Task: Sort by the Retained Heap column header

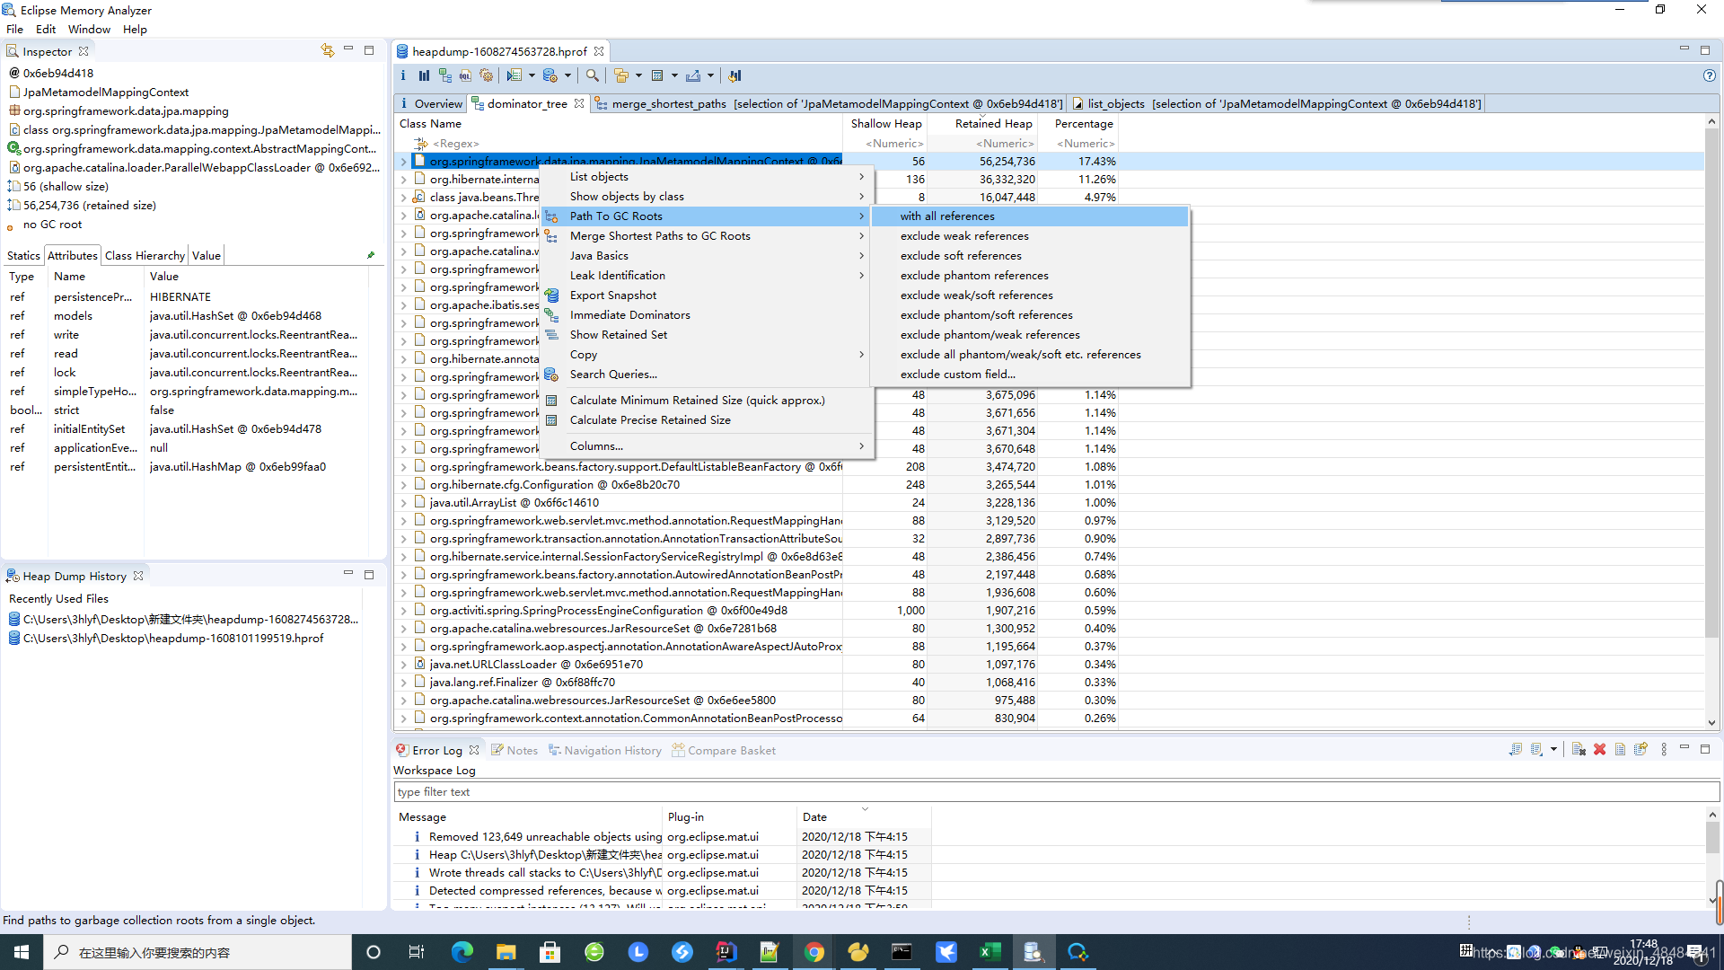Action: coord(993,124)
